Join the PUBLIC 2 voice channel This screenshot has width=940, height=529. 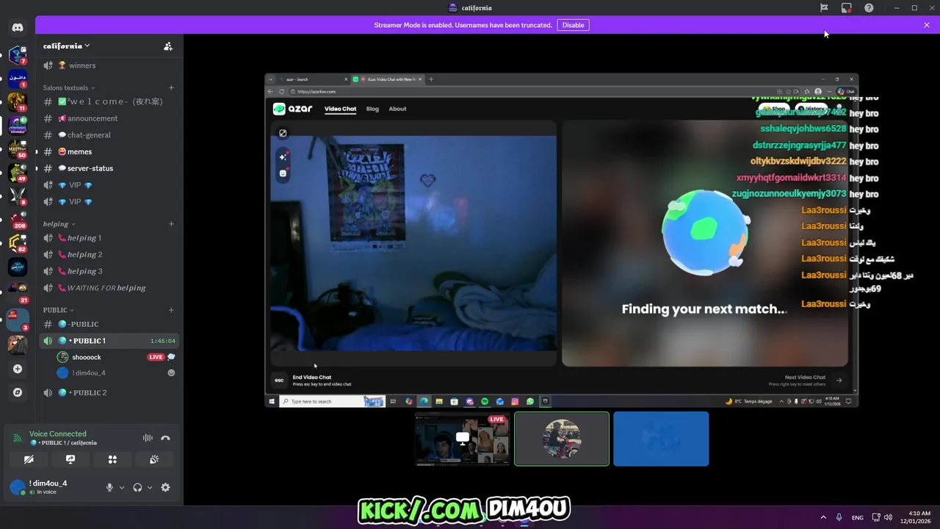click(109, 392)
